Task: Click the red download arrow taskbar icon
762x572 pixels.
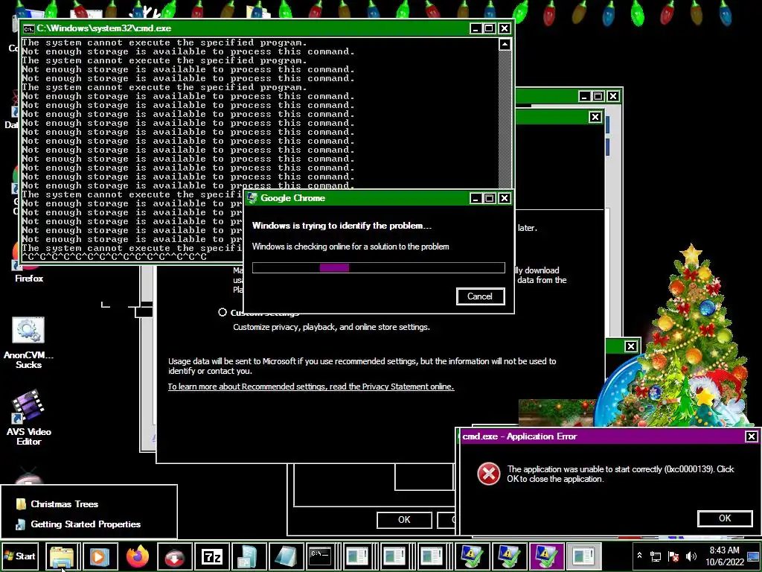Action: tap(174, 556)
